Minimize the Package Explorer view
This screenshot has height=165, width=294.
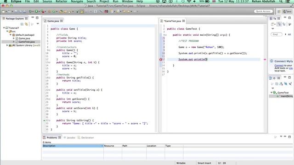point(33,17)
